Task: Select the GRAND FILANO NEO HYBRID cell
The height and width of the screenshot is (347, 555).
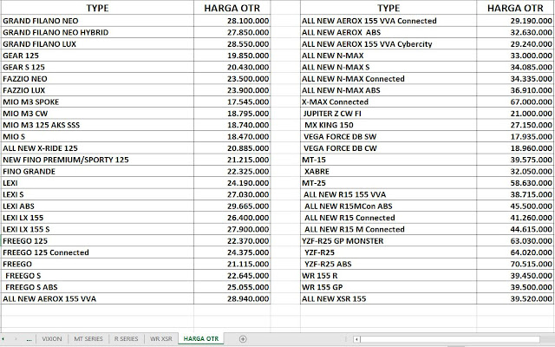Action: pos(97,32)
